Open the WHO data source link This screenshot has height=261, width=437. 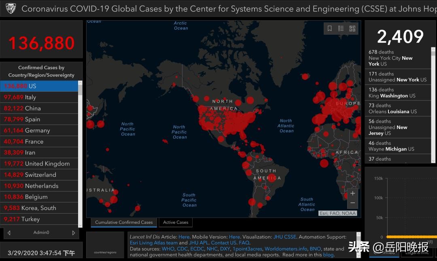coord(168,249)
